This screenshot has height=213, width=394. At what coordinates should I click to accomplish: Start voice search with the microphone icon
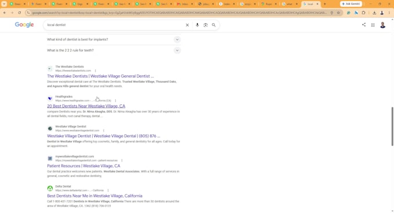[x=197, y=25]
